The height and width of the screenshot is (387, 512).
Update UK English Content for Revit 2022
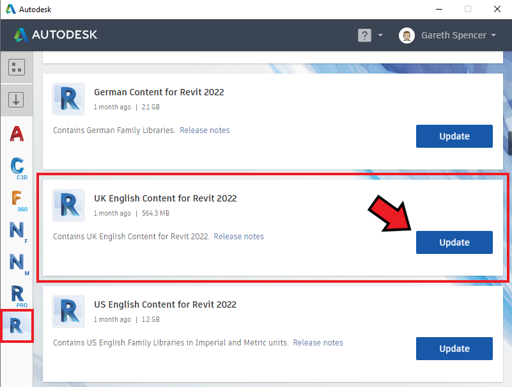(454, 242)
